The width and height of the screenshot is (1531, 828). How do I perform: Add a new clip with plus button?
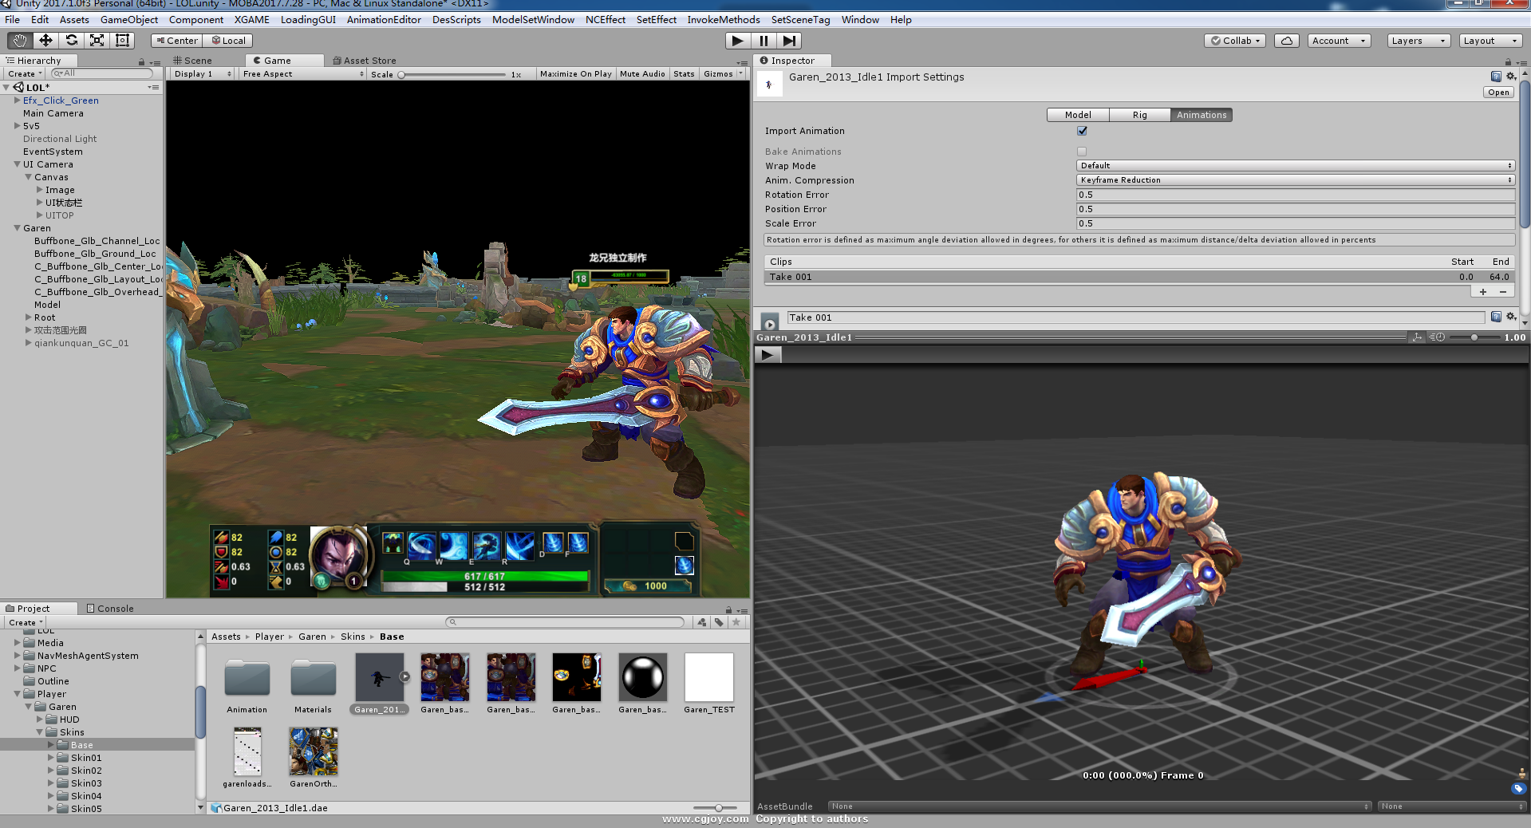(x=1483, y=292)
